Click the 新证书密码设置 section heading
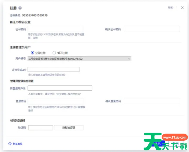The height and width of the screenshot is (152, 189). click(20, 22)
